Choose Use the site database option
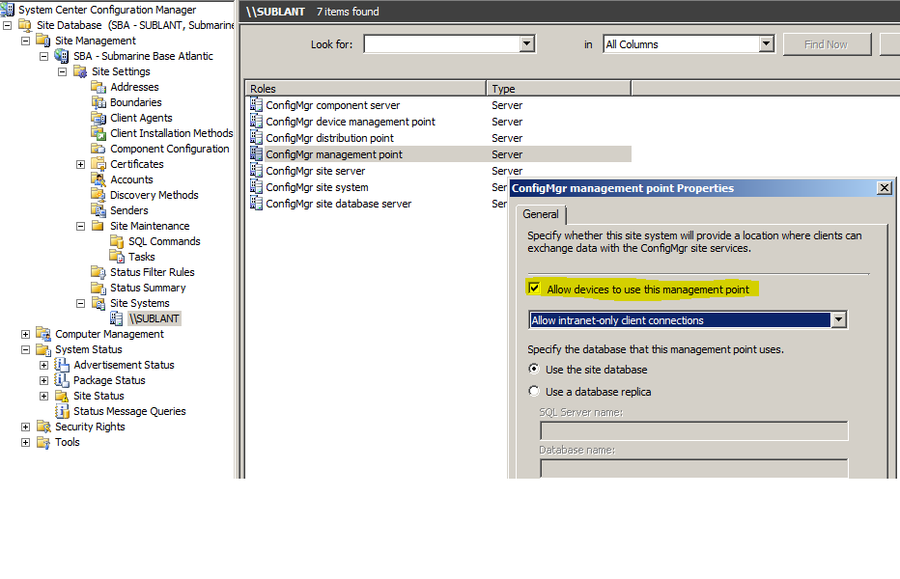This screenshot has width=900, height=579. tap(534, 369)
